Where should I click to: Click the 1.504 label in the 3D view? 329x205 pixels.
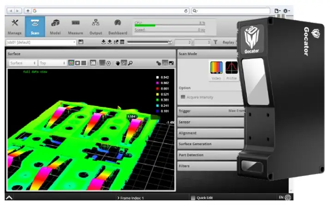coord(132,117)
